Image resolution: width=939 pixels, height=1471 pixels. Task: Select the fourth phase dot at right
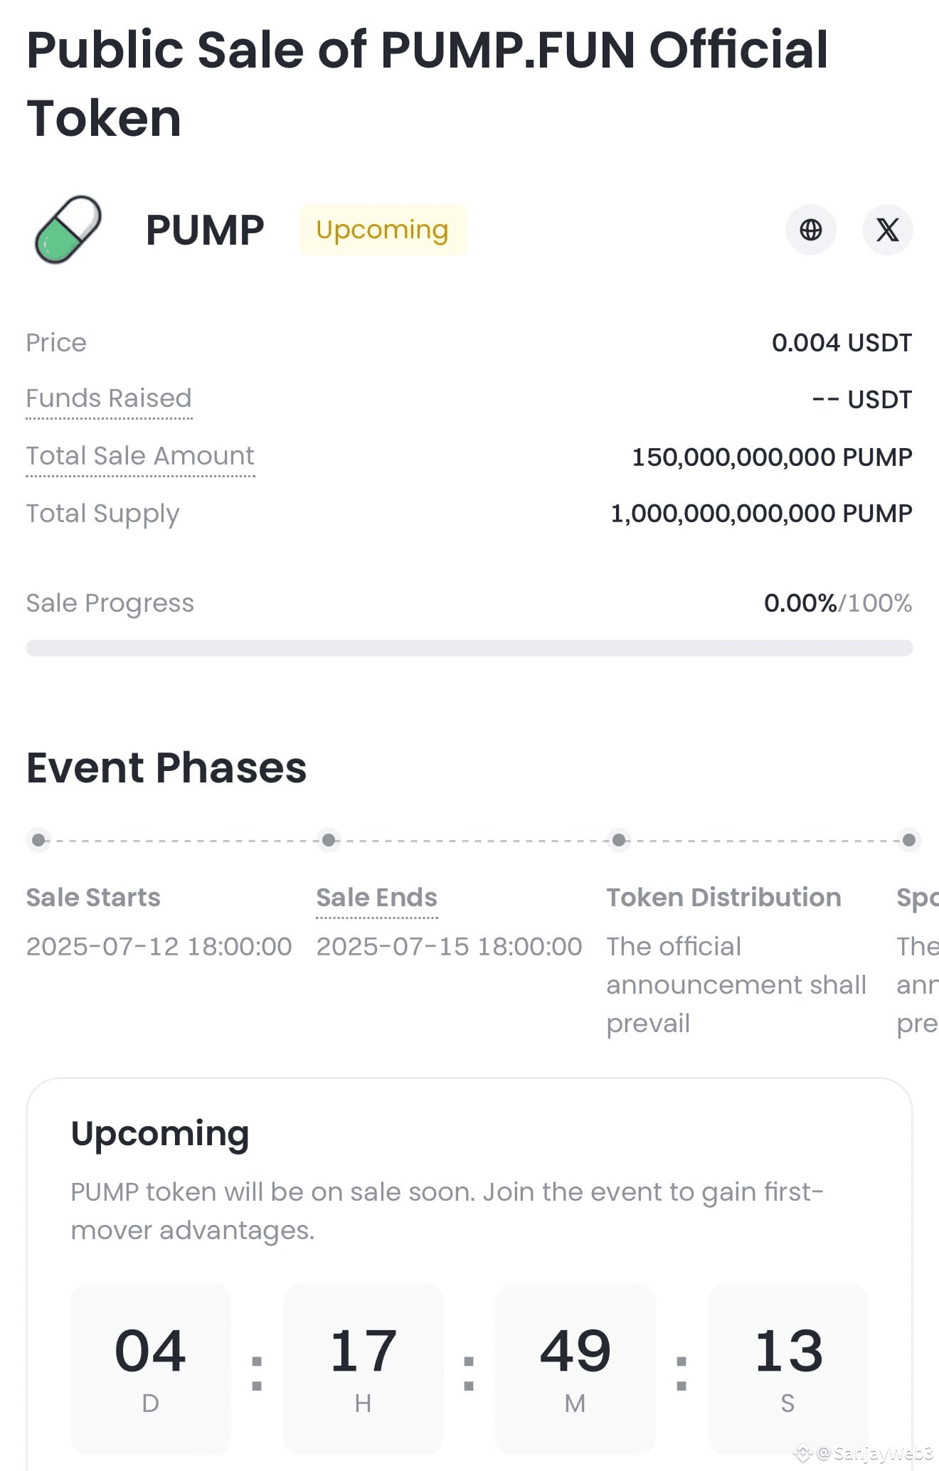pos(909,840)
